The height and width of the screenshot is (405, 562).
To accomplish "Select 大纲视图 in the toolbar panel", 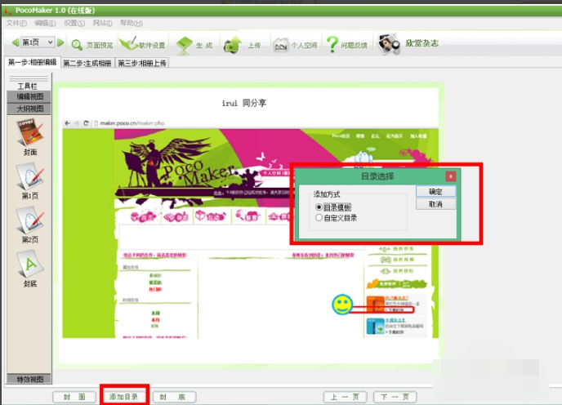I will (29, 109).
